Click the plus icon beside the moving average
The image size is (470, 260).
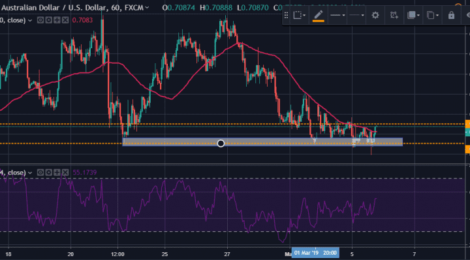click(57, 20)
